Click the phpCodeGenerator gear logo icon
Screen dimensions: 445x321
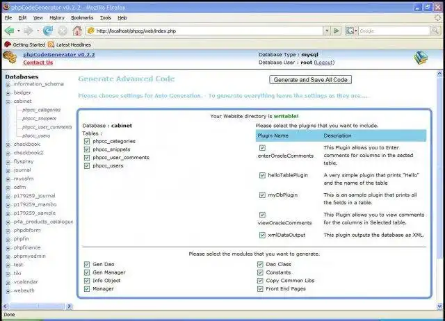[10, 57]
